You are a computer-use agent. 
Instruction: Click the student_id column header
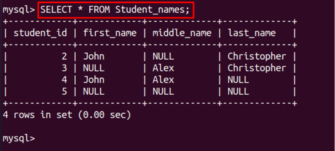40,33
